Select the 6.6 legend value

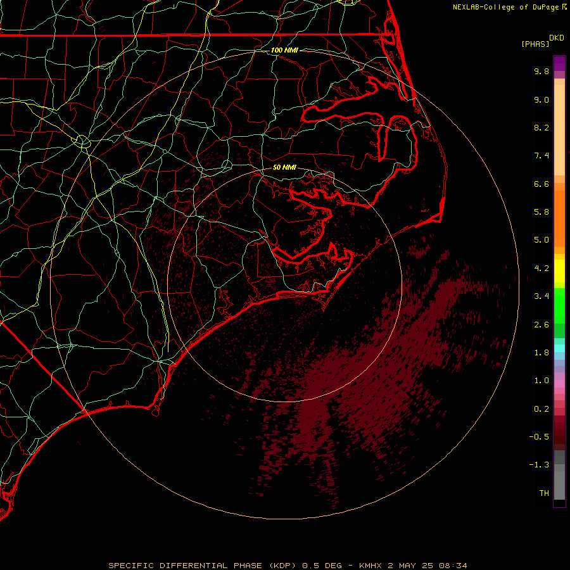541,184
